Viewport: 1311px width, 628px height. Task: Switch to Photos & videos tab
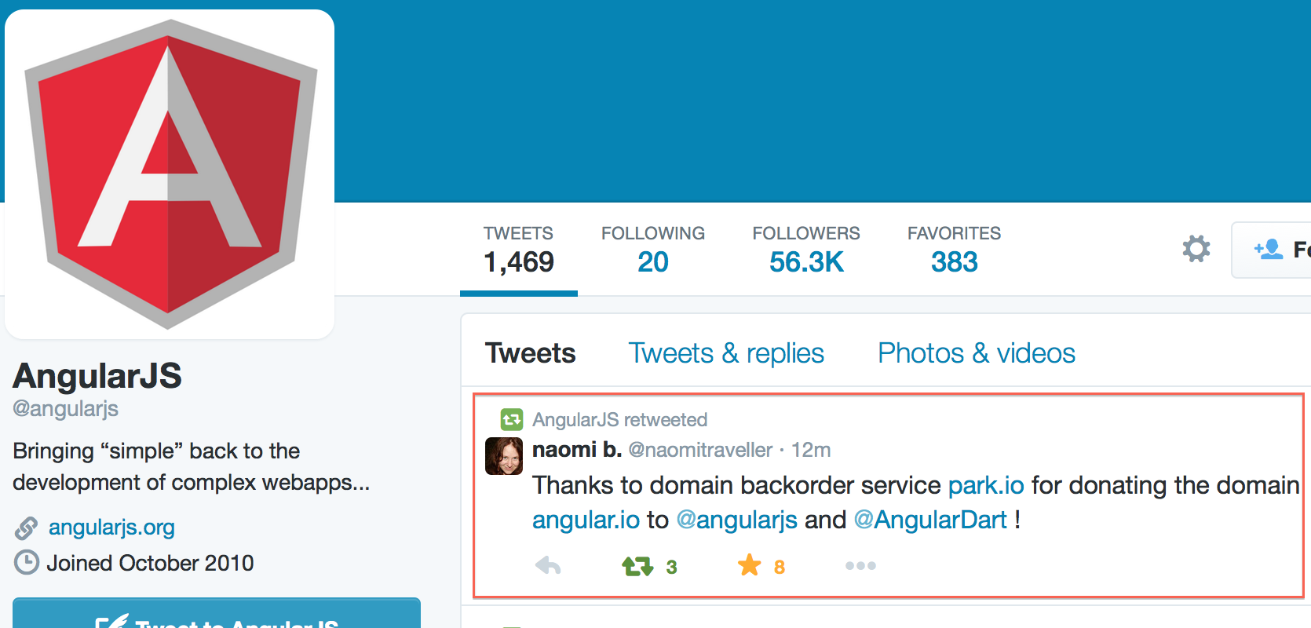(x=977, y=353)
